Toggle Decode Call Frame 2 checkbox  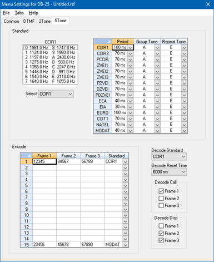click(x=161, y=199)
